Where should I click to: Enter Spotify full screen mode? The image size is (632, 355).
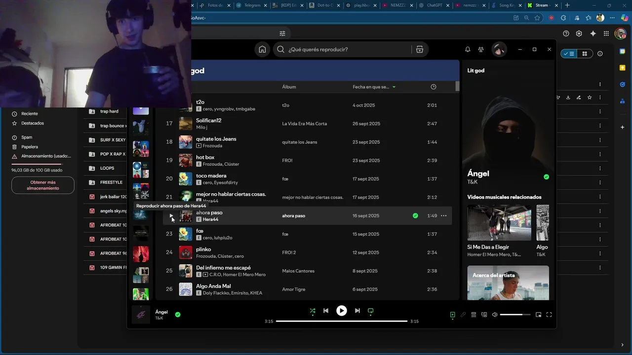tap(549, 315)
